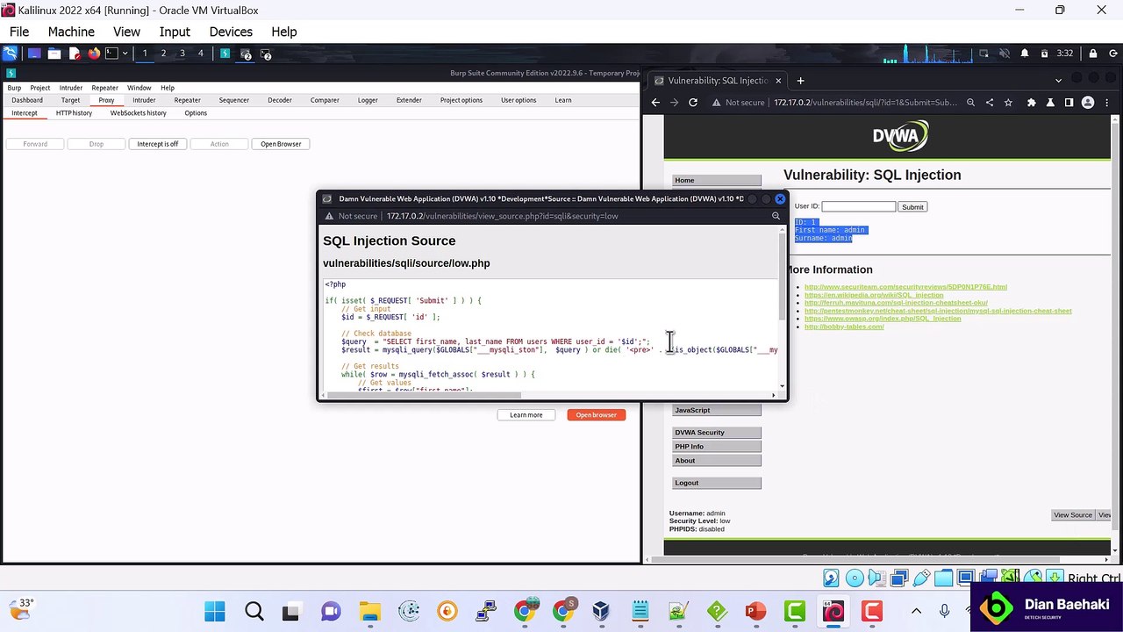
Task: Switch to workspace 3 in Kali panel
Action: 182,53
